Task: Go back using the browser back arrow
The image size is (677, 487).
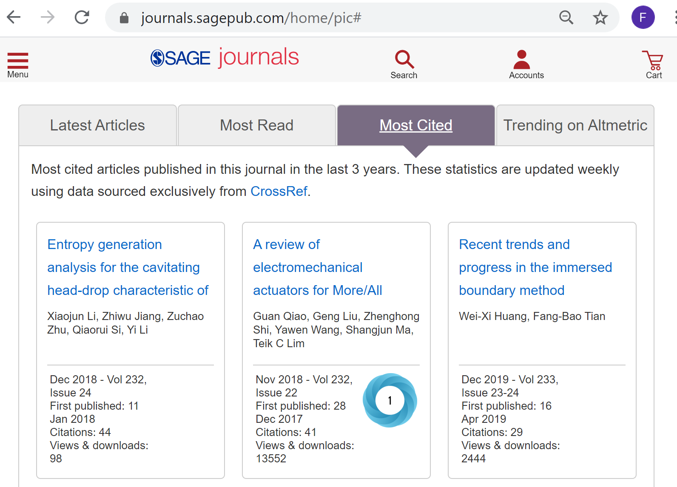Action: (14, 17)
